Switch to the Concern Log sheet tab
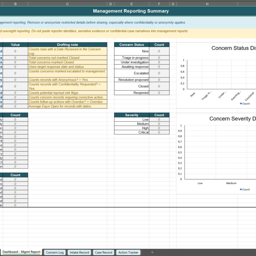256x256 pixels. pos(55,252)
